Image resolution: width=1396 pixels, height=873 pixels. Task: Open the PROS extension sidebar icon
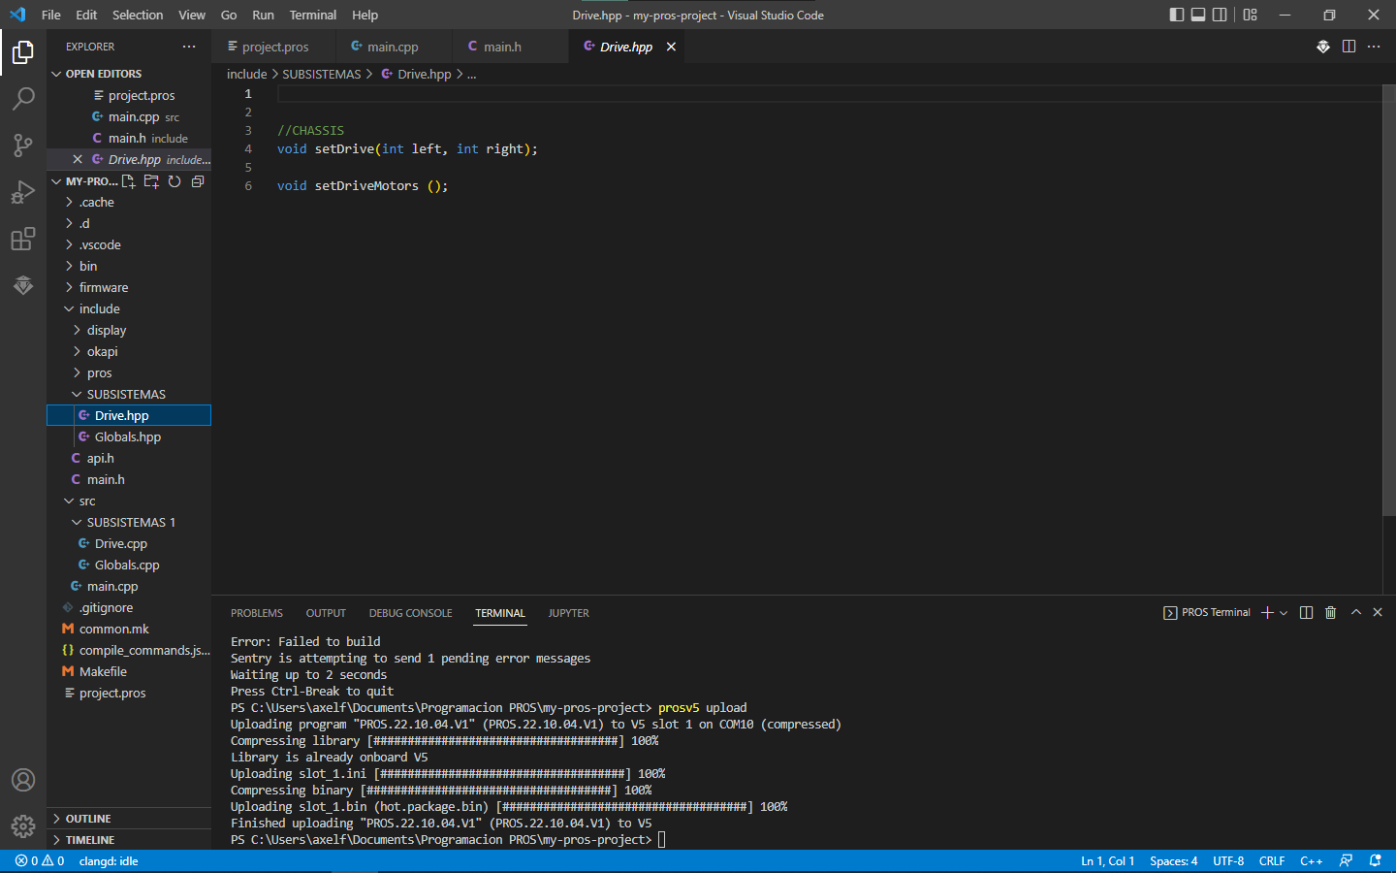pyautogui.click(x=23, y=285)
